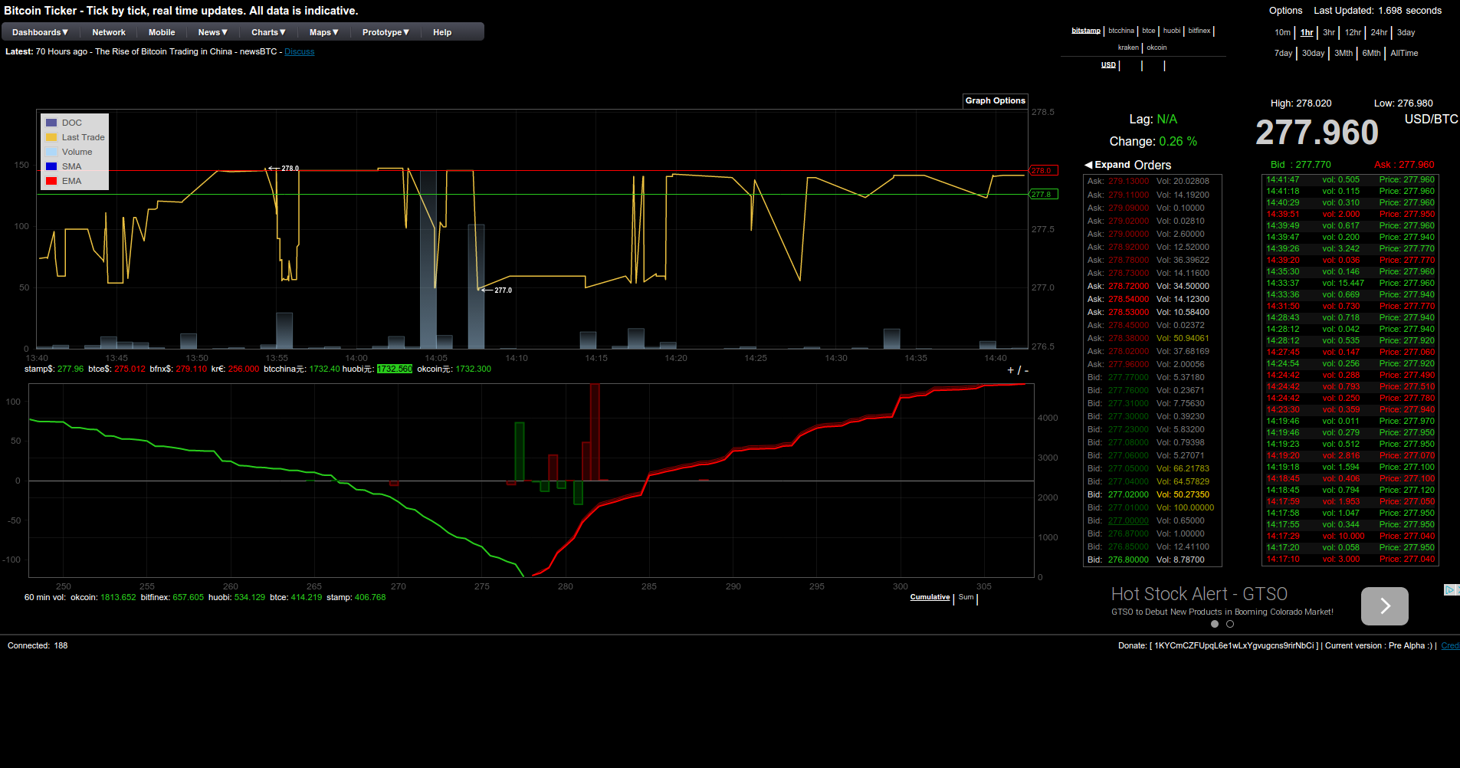Viewport: 1460px width, 768px height.
Task: Select the btce exchange
Action: pyautogui.click(x=1149, y=31)
